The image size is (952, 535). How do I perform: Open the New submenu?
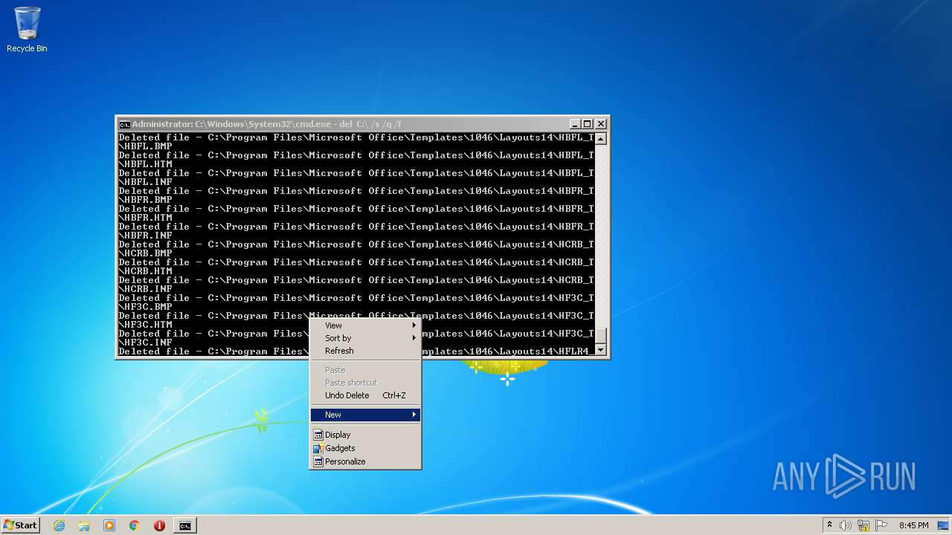pos(365,415)
